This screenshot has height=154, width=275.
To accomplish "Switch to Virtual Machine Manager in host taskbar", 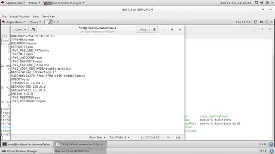I will tap(27, 151).
